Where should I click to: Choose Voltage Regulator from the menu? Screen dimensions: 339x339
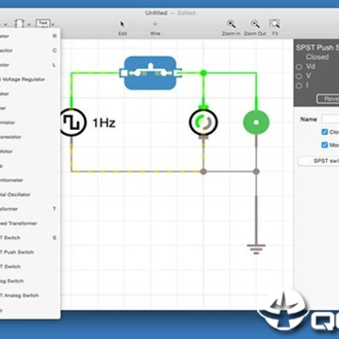(30, 79)
